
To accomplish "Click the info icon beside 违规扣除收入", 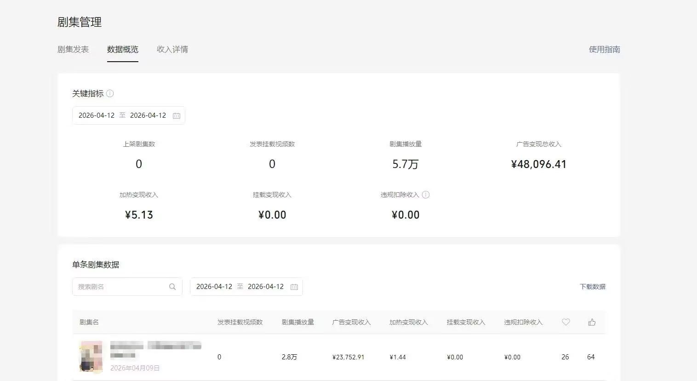I will click(x=426, y=195).
